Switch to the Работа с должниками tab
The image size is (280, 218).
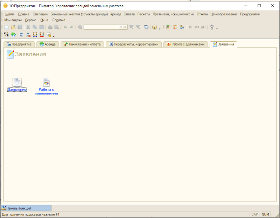tap(186, 44)
